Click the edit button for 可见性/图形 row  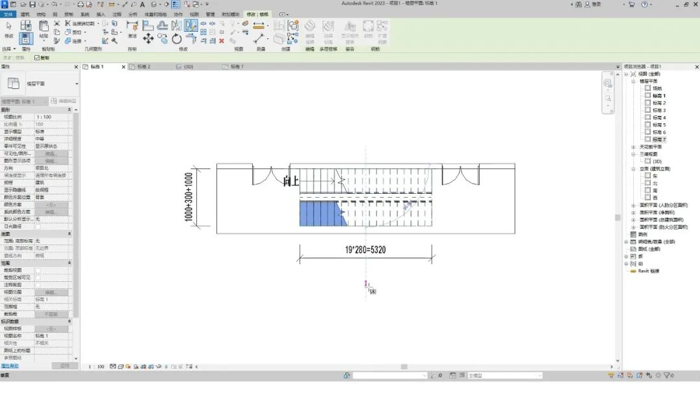click(51, 154)
